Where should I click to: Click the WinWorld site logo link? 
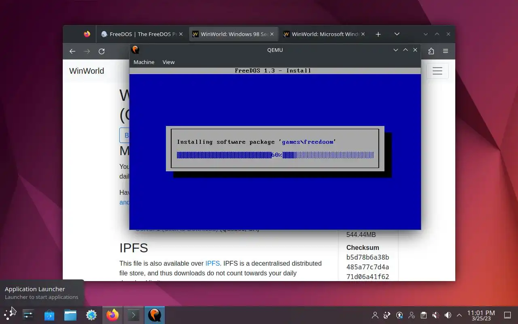(x=87, y=71)
